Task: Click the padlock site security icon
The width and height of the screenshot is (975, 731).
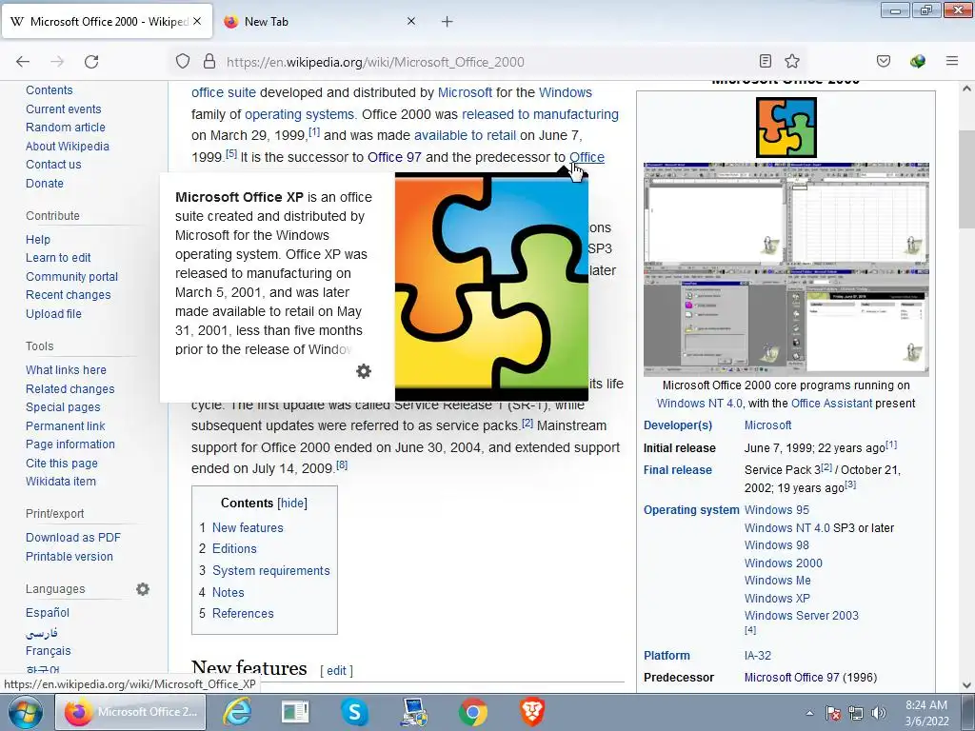Action: click(x=209, y=62)
